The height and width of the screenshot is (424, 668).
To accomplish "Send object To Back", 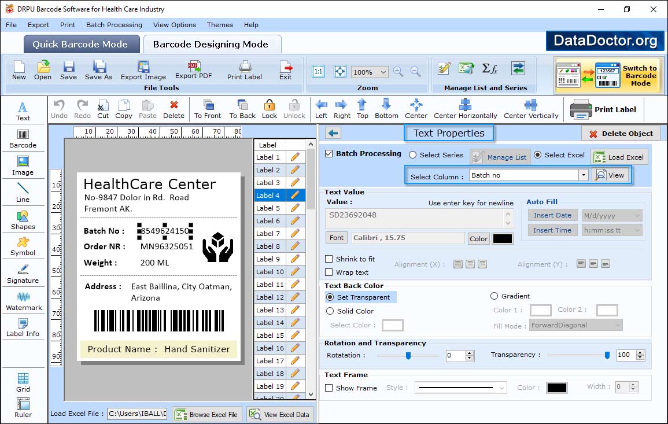I will coord(242,109).
